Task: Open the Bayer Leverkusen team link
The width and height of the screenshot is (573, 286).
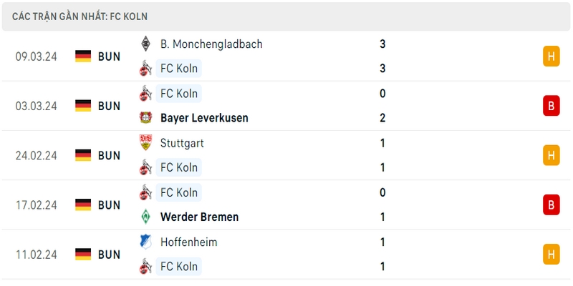Action: pos(204,118)
